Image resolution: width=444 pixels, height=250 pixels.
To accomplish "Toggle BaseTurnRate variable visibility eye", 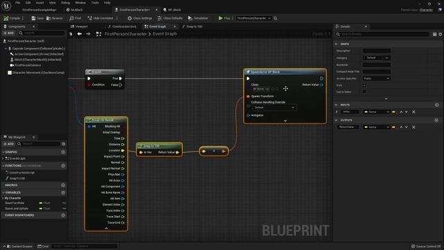I will point(65,203).
